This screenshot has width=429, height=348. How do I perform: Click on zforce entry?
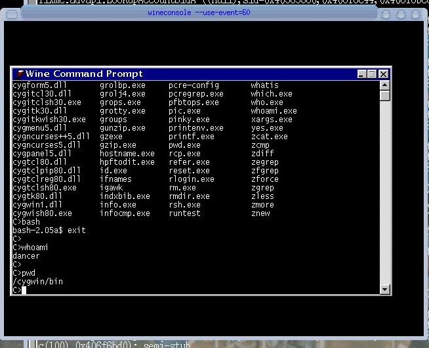pos(265,179)
